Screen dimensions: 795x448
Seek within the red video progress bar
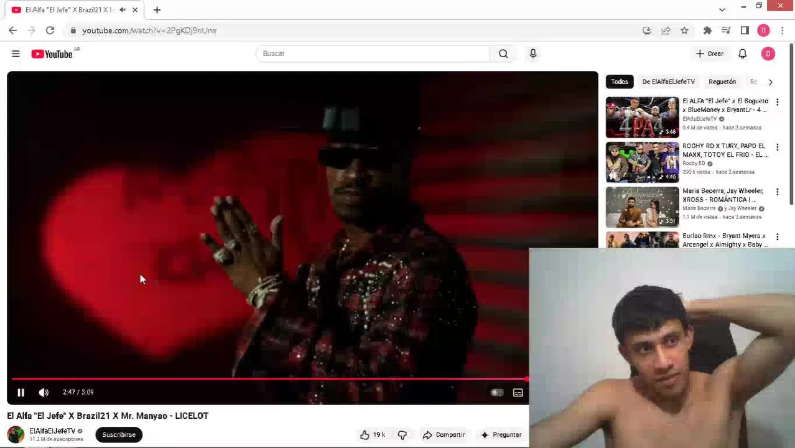[x=270, y=378]
